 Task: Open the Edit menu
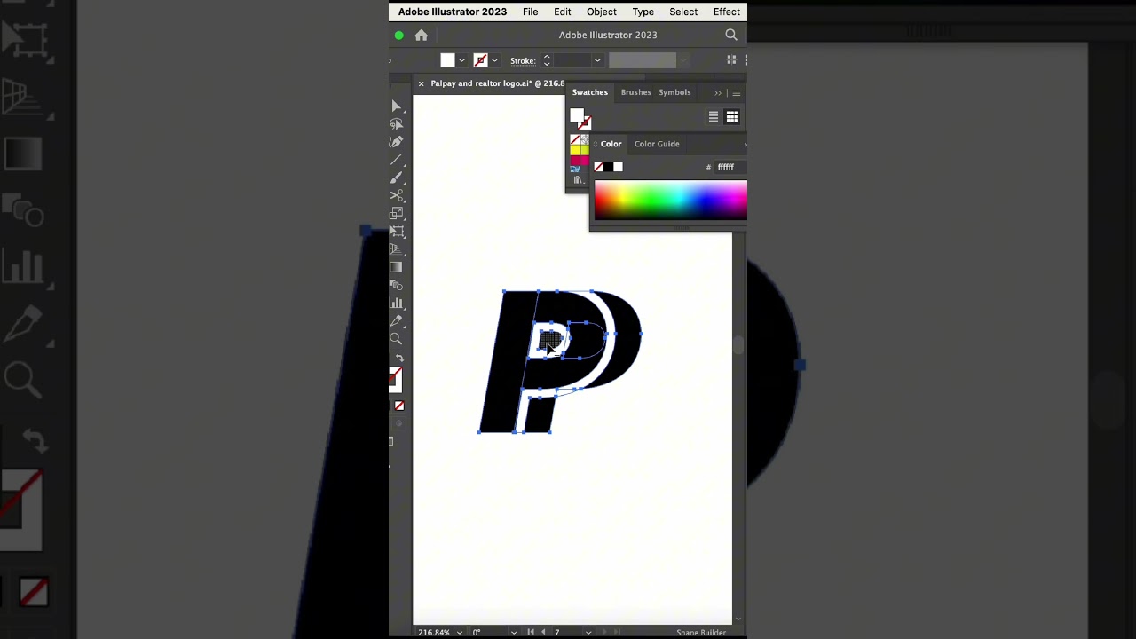coord(563,12)
